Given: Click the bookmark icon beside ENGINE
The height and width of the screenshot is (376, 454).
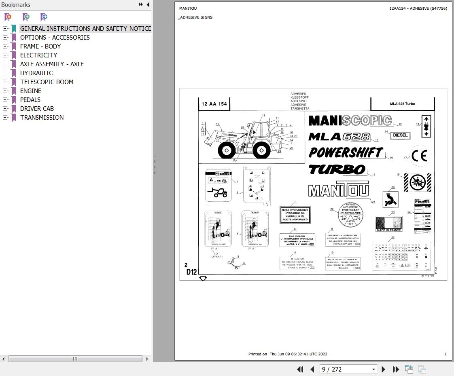Looking at the screenshot, I should [x=14, y=91].
